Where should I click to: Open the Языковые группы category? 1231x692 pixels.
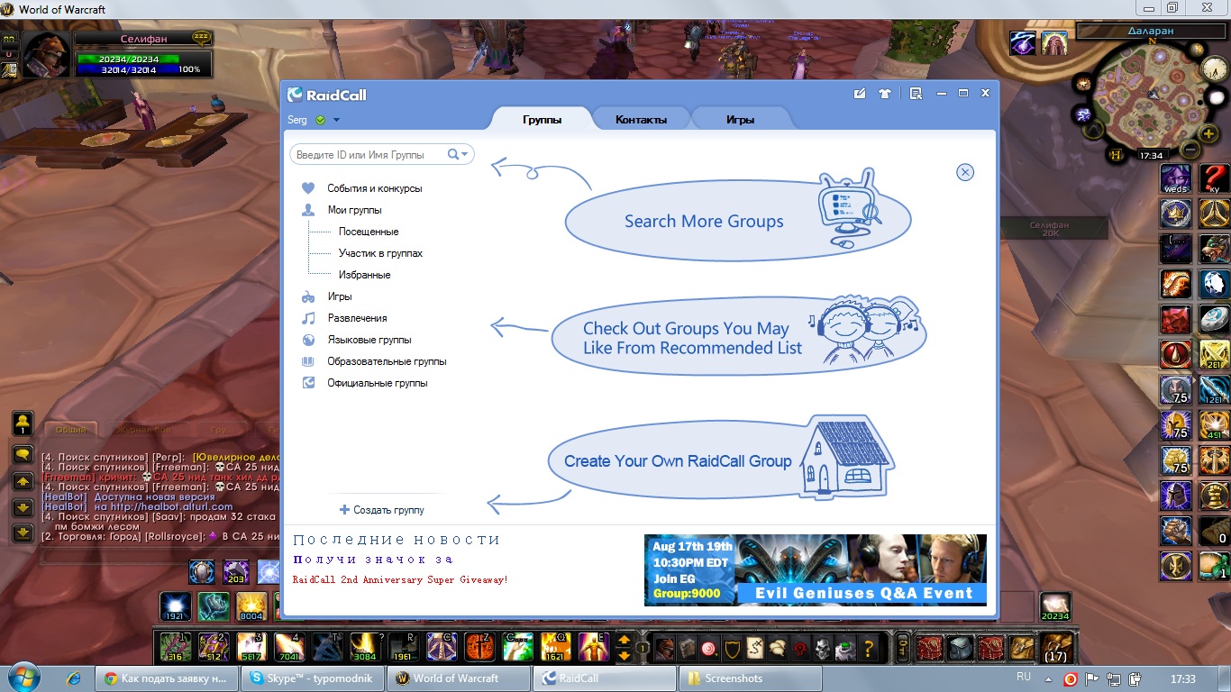point(369,340)
